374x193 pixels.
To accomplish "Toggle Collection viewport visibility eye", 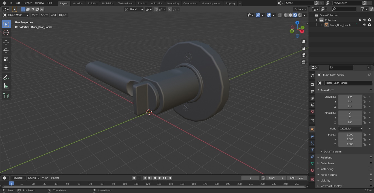I will (x=365, y=20).
